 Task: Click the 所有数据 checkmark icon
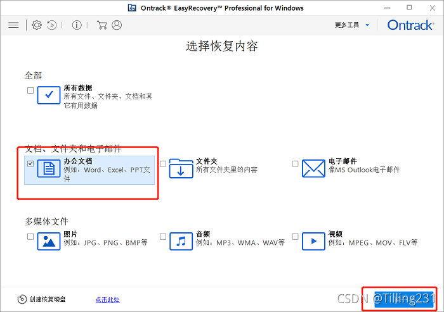(x=49, y=95)
